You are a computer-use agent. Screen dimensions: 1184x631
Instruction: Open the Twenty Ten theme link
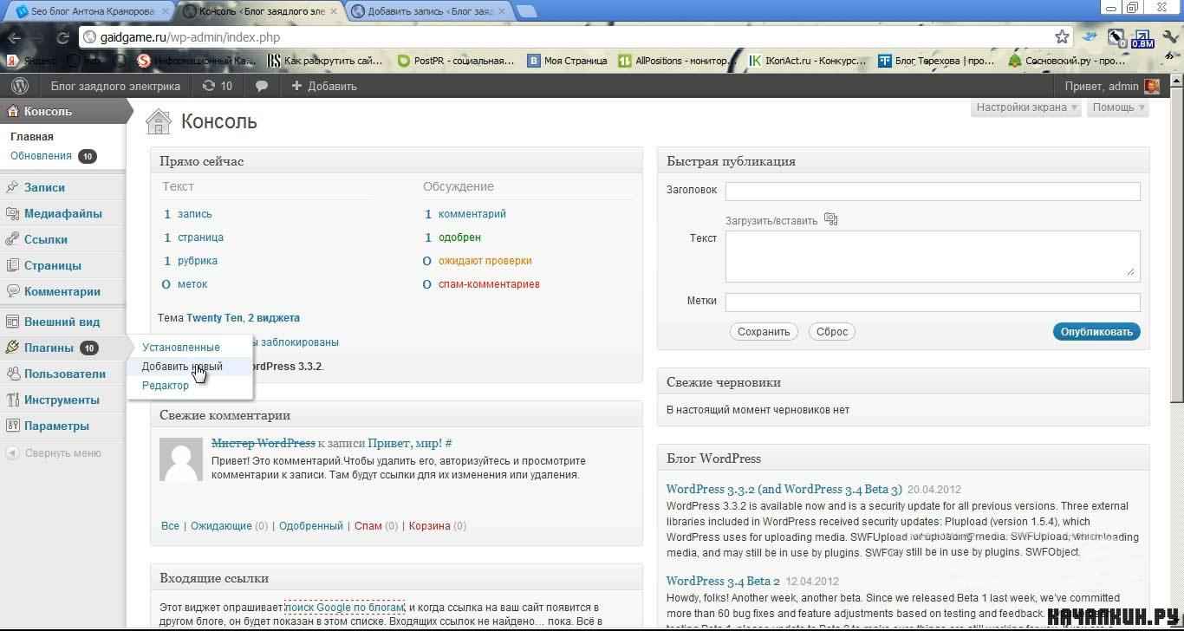click(x=213, y=318)
